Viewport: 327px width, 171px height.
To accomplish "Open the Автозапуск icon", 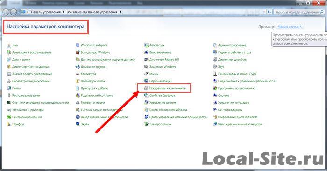I will point(146,45).
